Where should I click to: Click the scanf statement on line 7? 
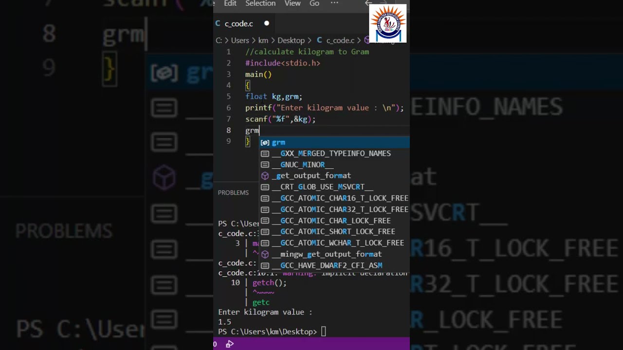(x=280, y=119)
